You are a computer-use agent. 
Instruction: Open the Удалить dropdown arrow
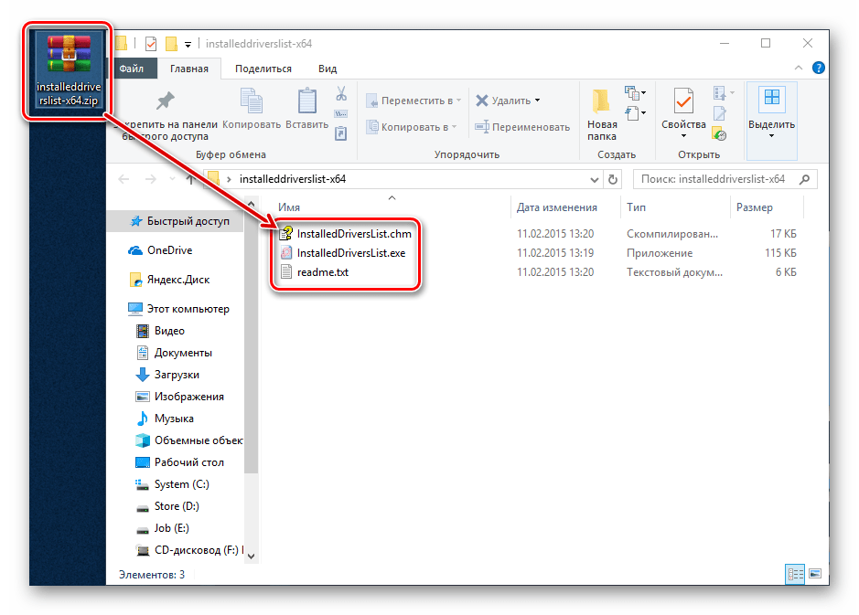click(x=537, y=101)
